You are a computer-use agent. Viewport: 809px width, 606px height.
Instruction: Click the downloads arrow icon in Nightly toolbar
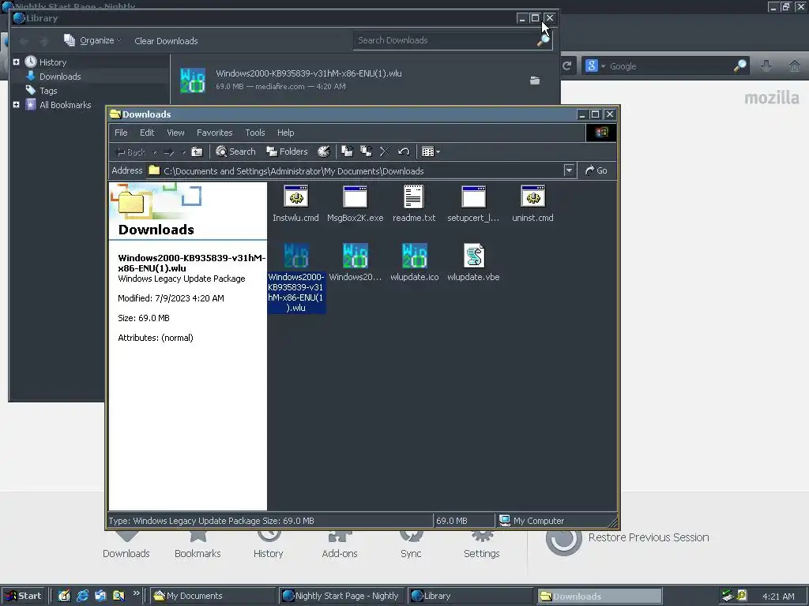[x=766, y=66]
